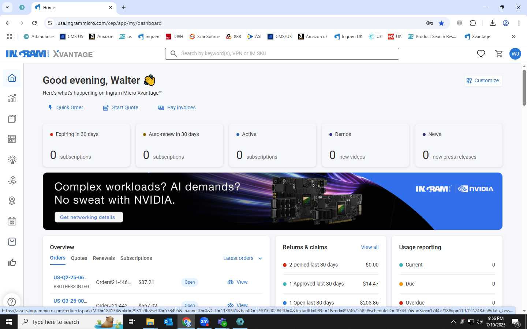Show more bookmarks chevron
Screen dimensions: 527x329
[x=513, y=37]
